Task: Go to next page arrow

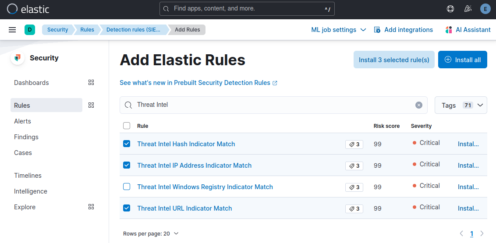Action: 482,233
